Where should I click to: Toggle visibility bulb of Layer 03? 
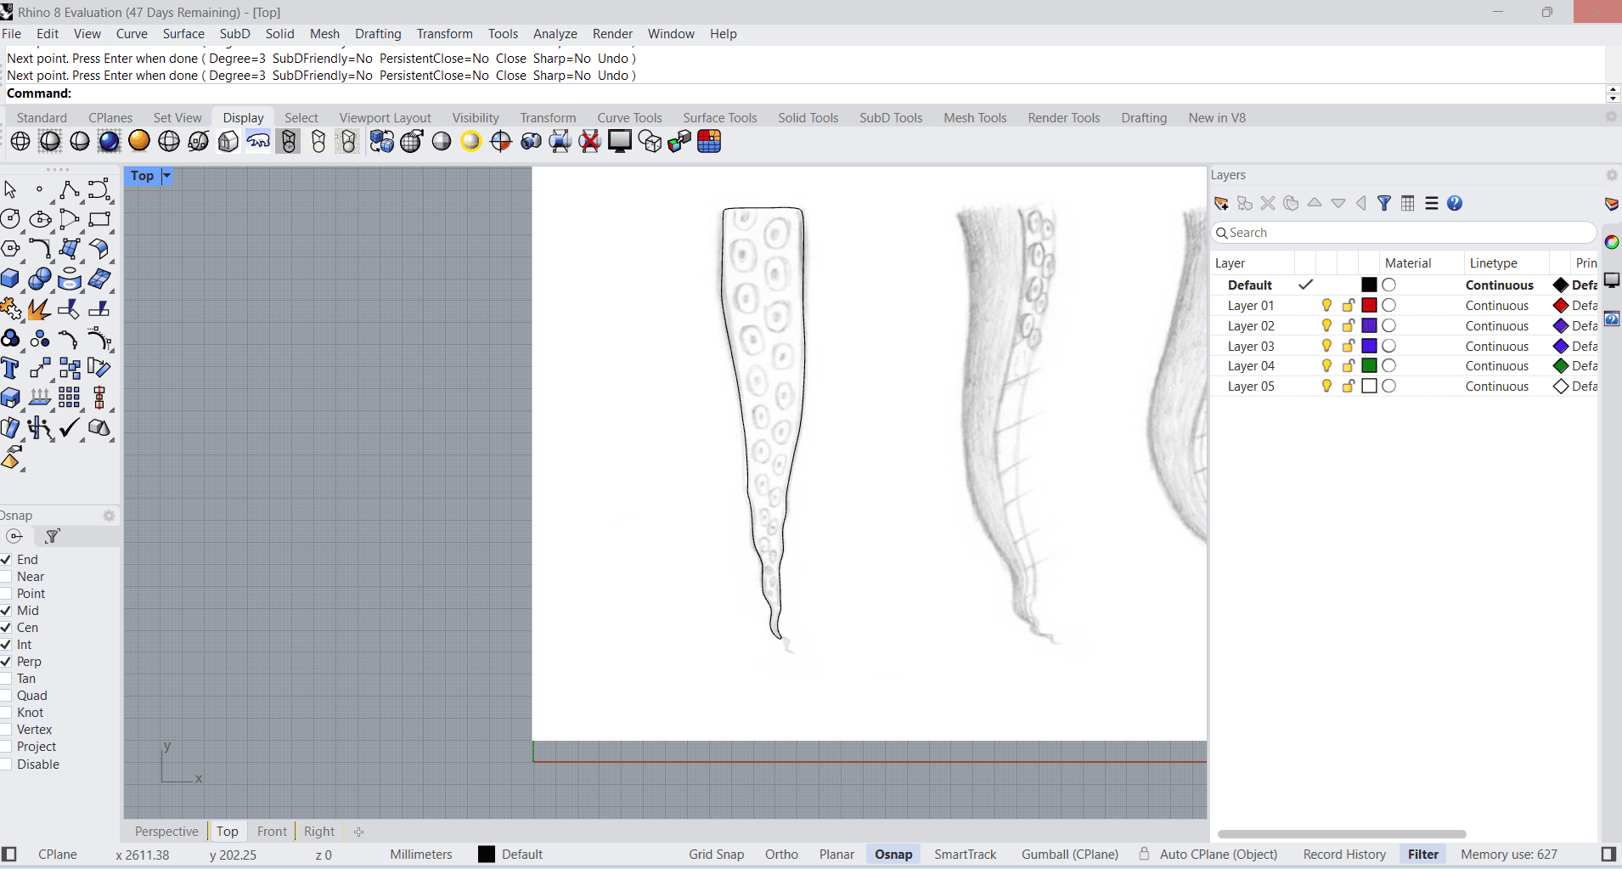point(1326,346)
